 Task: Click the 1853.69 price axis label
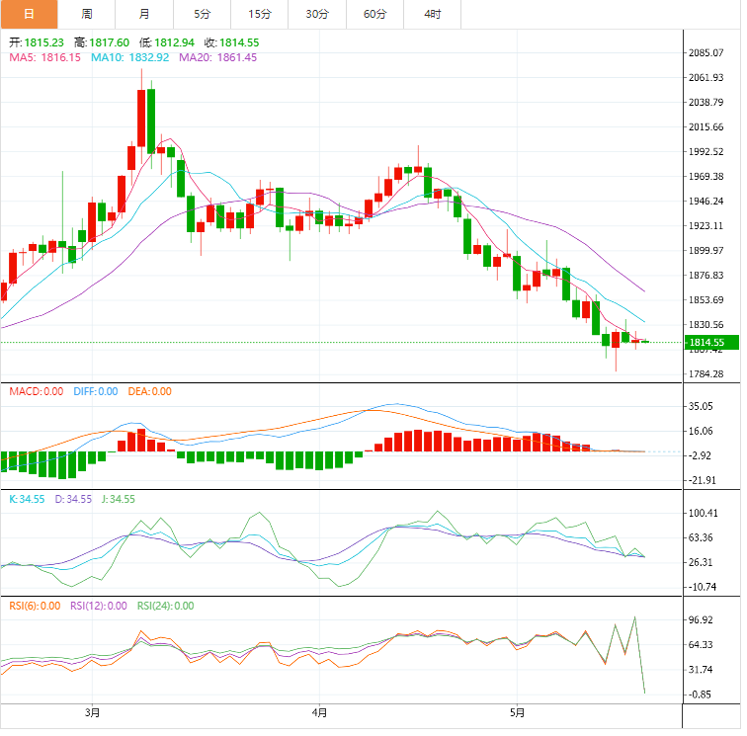coord(706,300)
